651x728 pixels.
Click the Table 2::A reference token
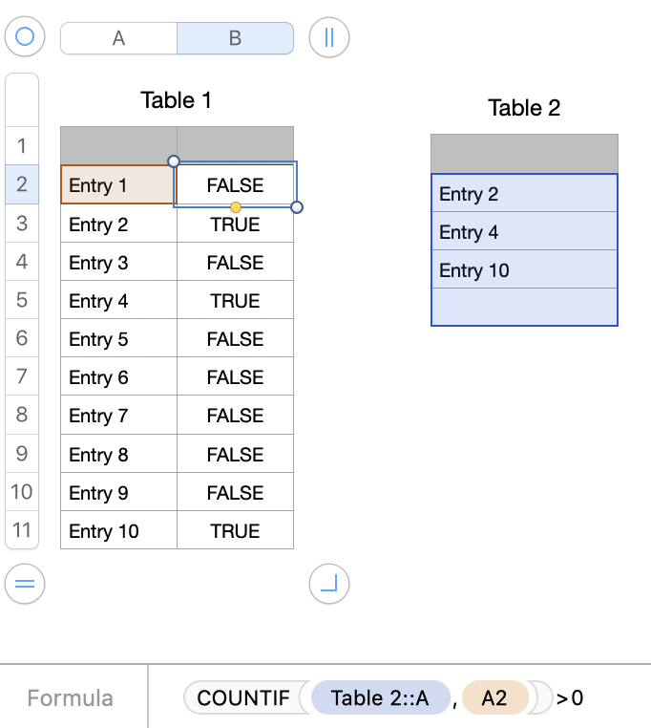coord(379,698)
